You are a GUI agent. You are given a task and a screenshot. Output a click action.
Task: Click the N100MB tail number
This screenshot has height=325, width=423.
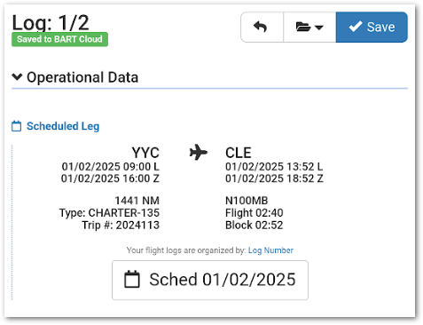tap(247, 201)
